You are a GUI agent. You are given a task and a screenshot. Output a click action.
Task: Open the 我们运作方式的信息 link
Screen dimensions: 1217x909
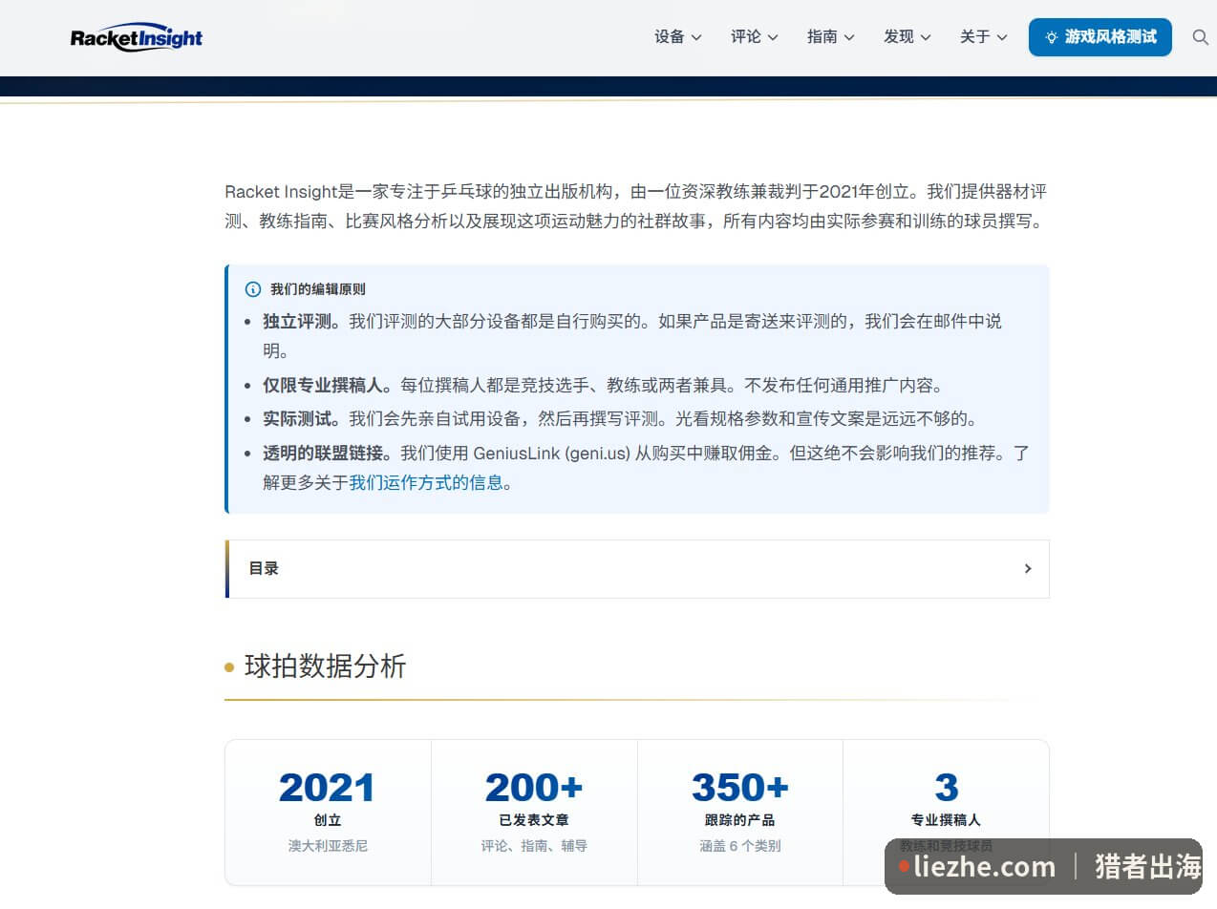pos(426,482)
